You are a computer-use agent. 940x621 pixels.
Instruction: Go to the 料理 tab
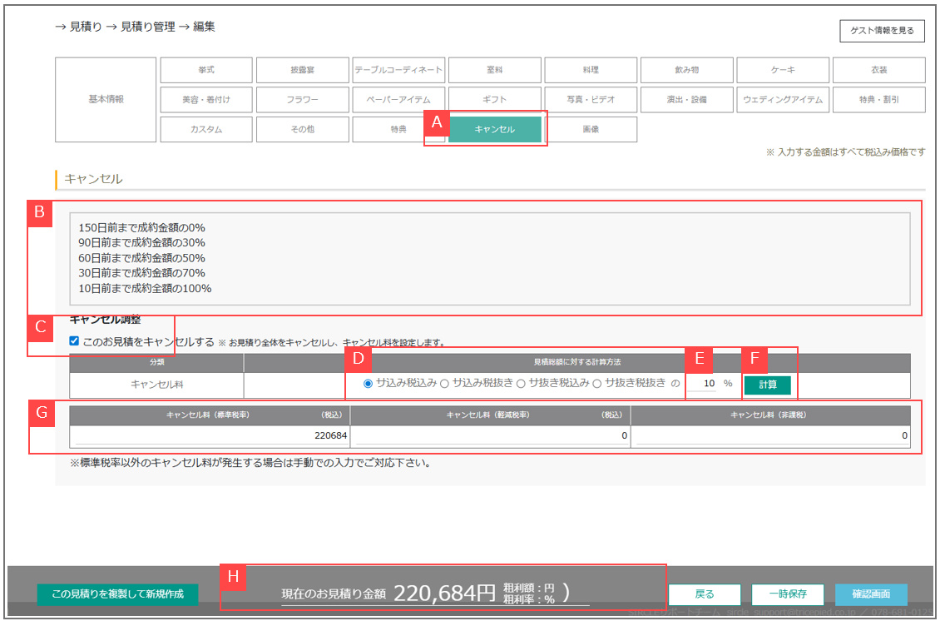pyautogui.click(x=591, y=70)
